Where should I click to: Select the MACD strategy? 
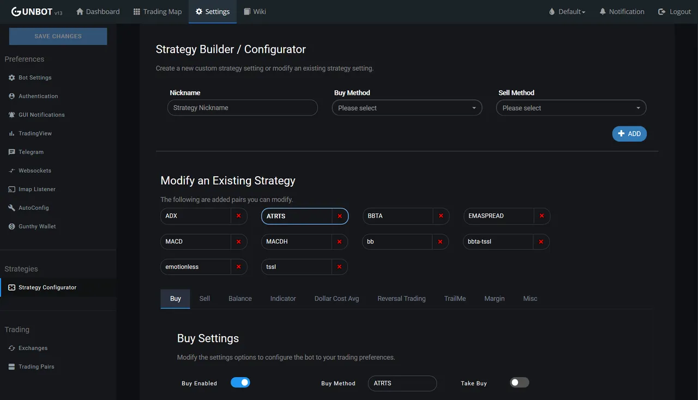click(x=196, y=241)
